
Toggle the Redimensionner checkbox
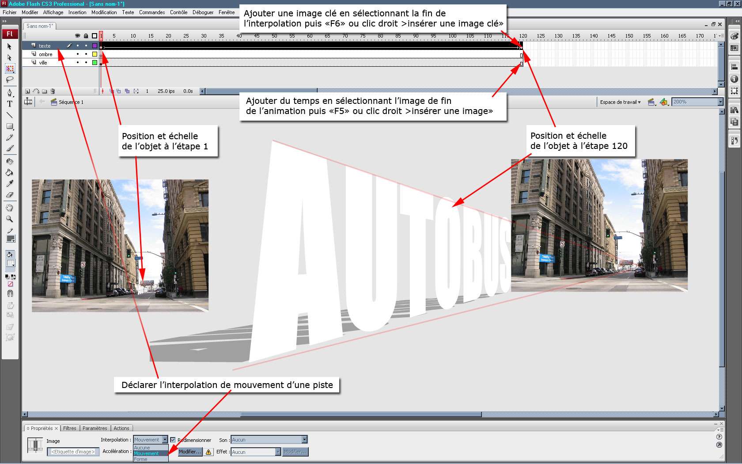click(x=173, y=440)
